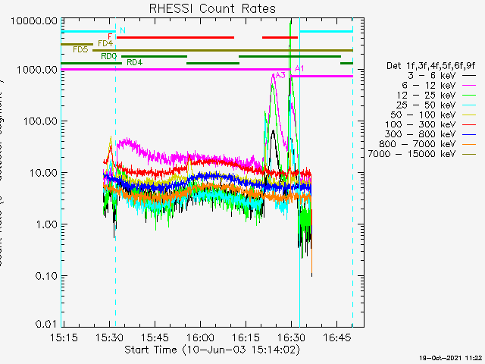This screenshot has width=485, height=364.
Task: Click the green 12 - 25 keV legend line
Action: click(469, 96)
